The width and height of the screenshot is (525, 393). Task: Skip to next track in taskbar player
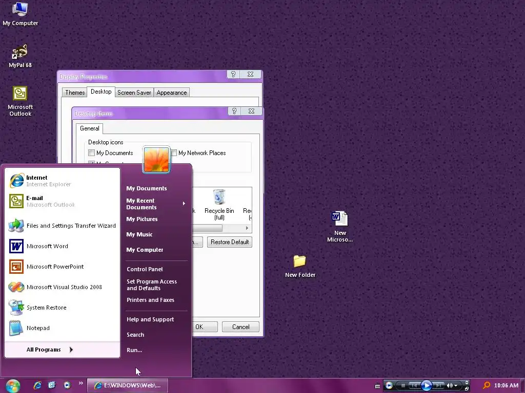tap(439, 385)
